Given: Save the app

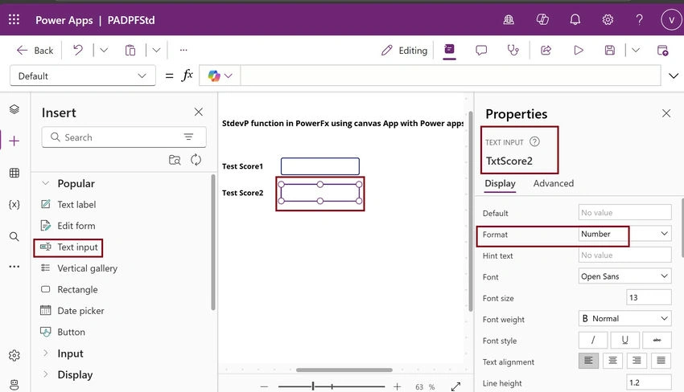Looking at the screenshot, I should (610, 51).
